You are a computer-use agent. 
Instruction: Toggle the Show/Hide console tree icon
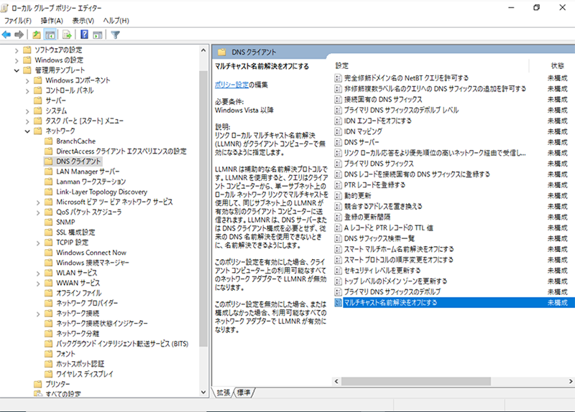(50, 34)
